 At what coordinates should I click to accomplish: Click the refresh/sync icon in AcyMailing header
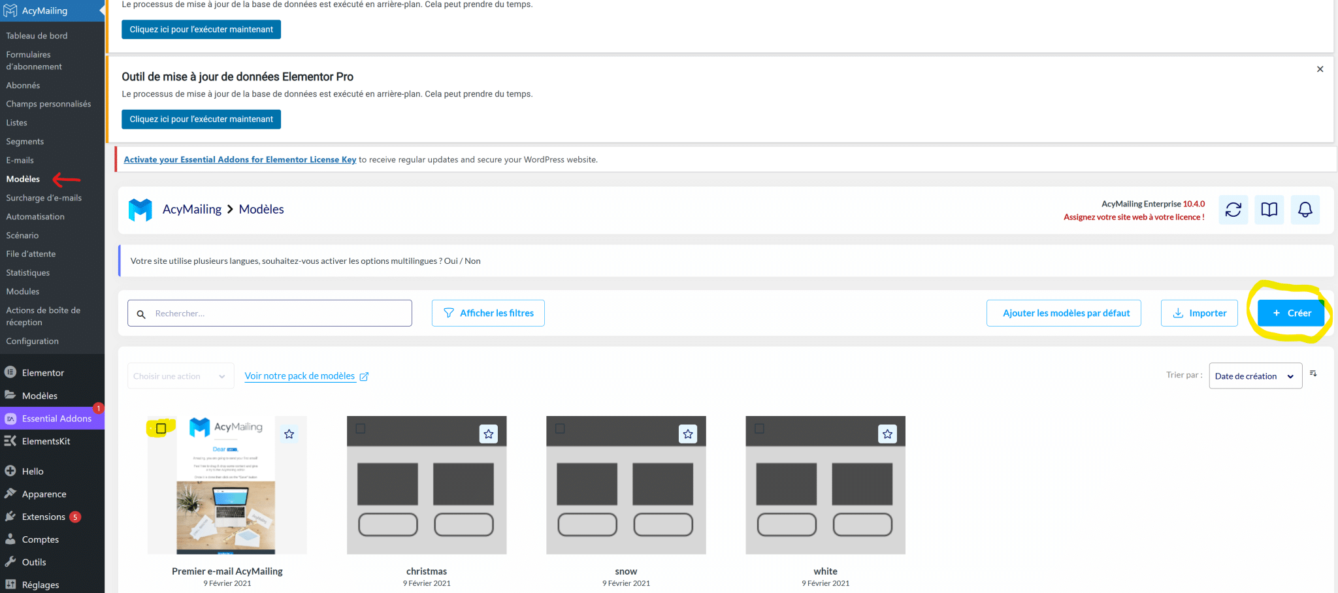[x=1233, y=210]
